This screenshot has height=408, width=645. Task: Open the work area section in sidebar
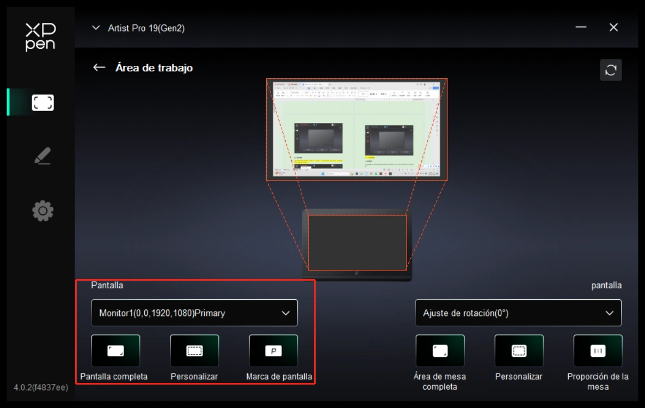[x=42, y=102]
